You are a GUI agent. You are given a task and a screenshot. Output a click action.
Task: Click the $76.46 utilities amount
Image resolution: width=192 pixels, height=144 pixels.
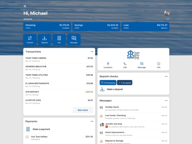[x=89, y=75]
